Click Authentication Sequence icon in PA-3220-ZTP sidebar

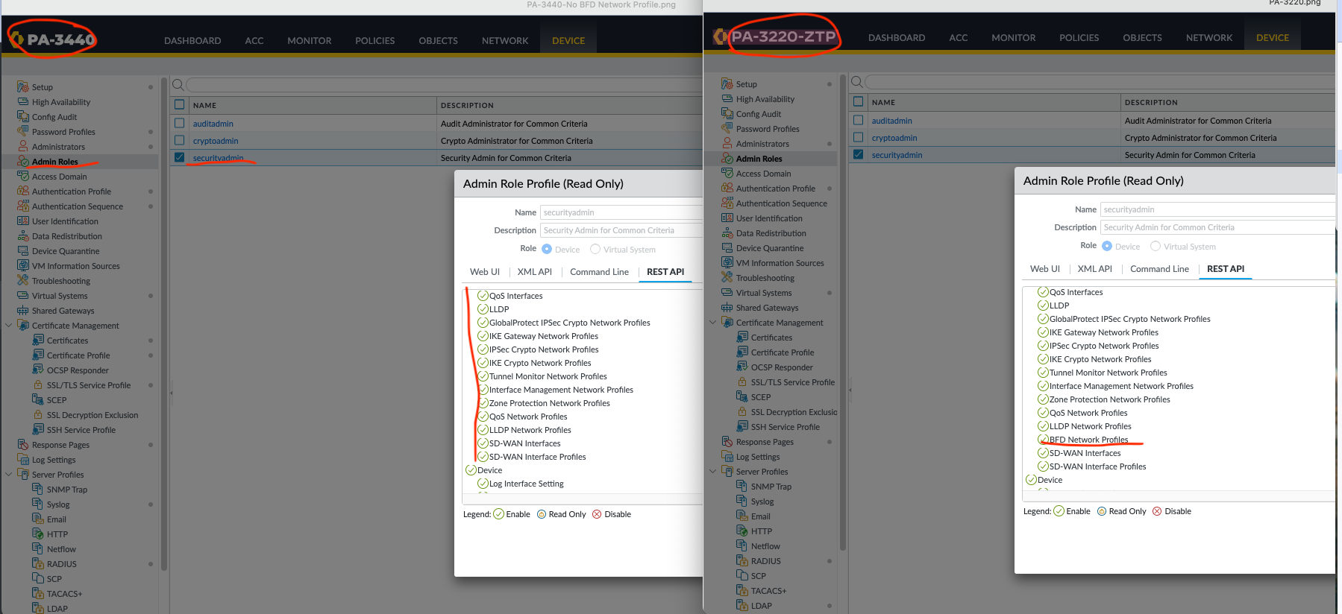coord(727,203)
